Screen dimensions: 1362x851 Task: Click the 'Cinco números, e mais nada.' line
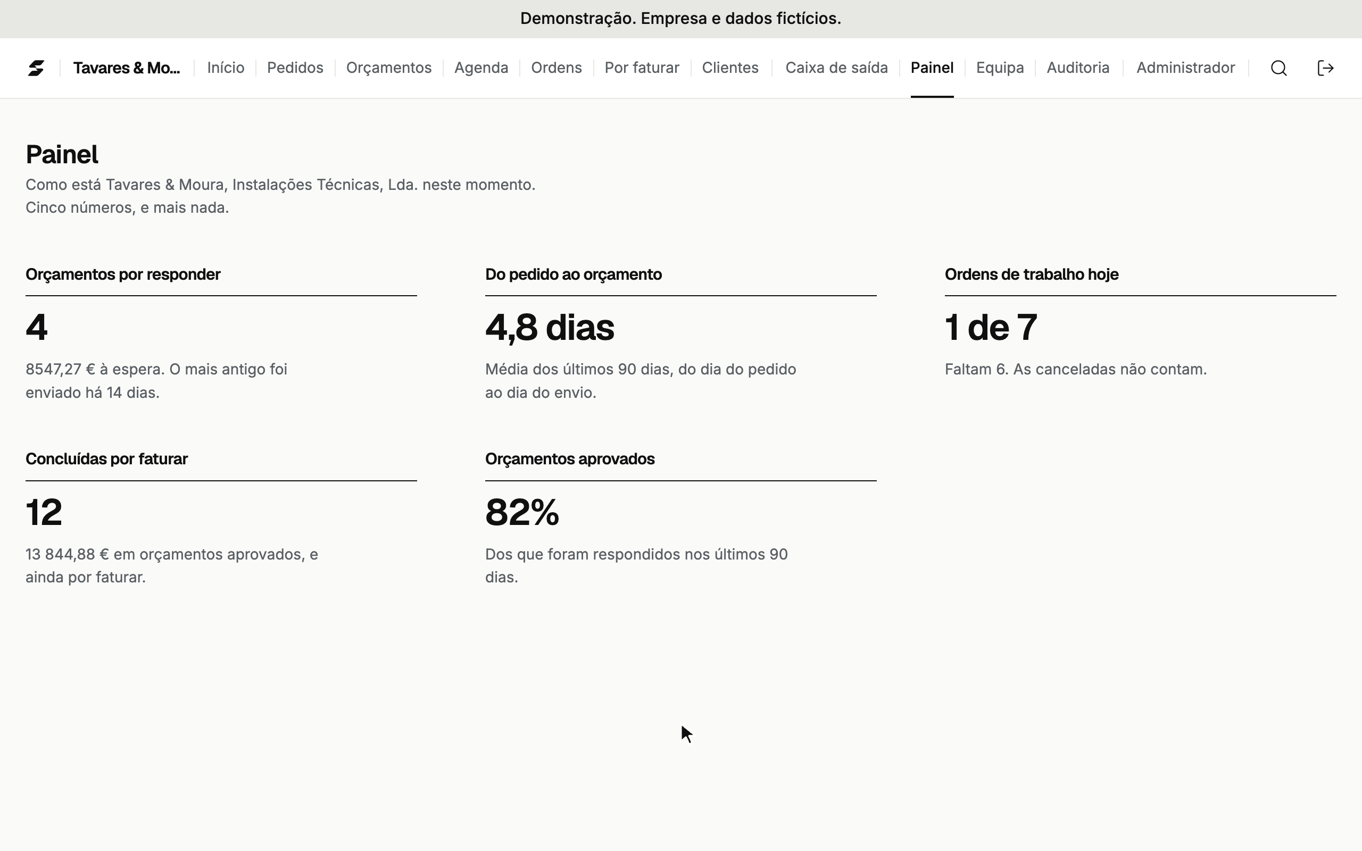coord(127,207)
